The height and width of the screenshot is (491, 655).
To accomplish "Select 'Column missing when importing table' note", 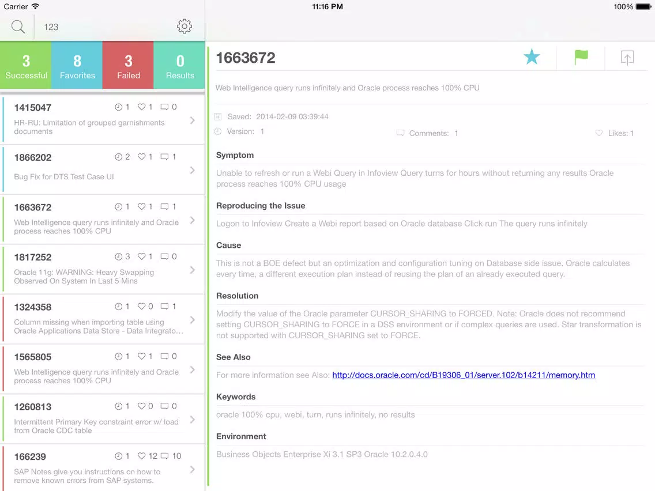I will [x=99, y=327].
